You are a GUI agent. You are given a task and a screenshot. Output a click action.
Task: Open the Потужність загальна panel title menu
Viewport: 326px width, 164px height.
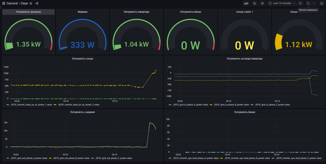[x=28, y=12]
